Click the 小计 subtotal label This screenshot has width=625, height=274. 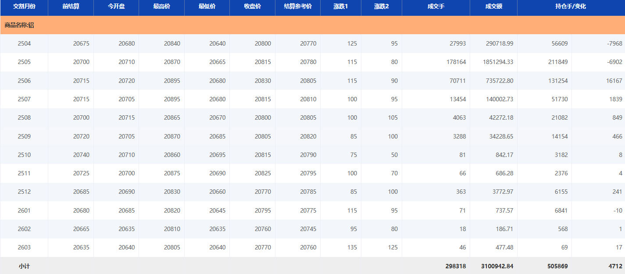click(x=24, y=266)
